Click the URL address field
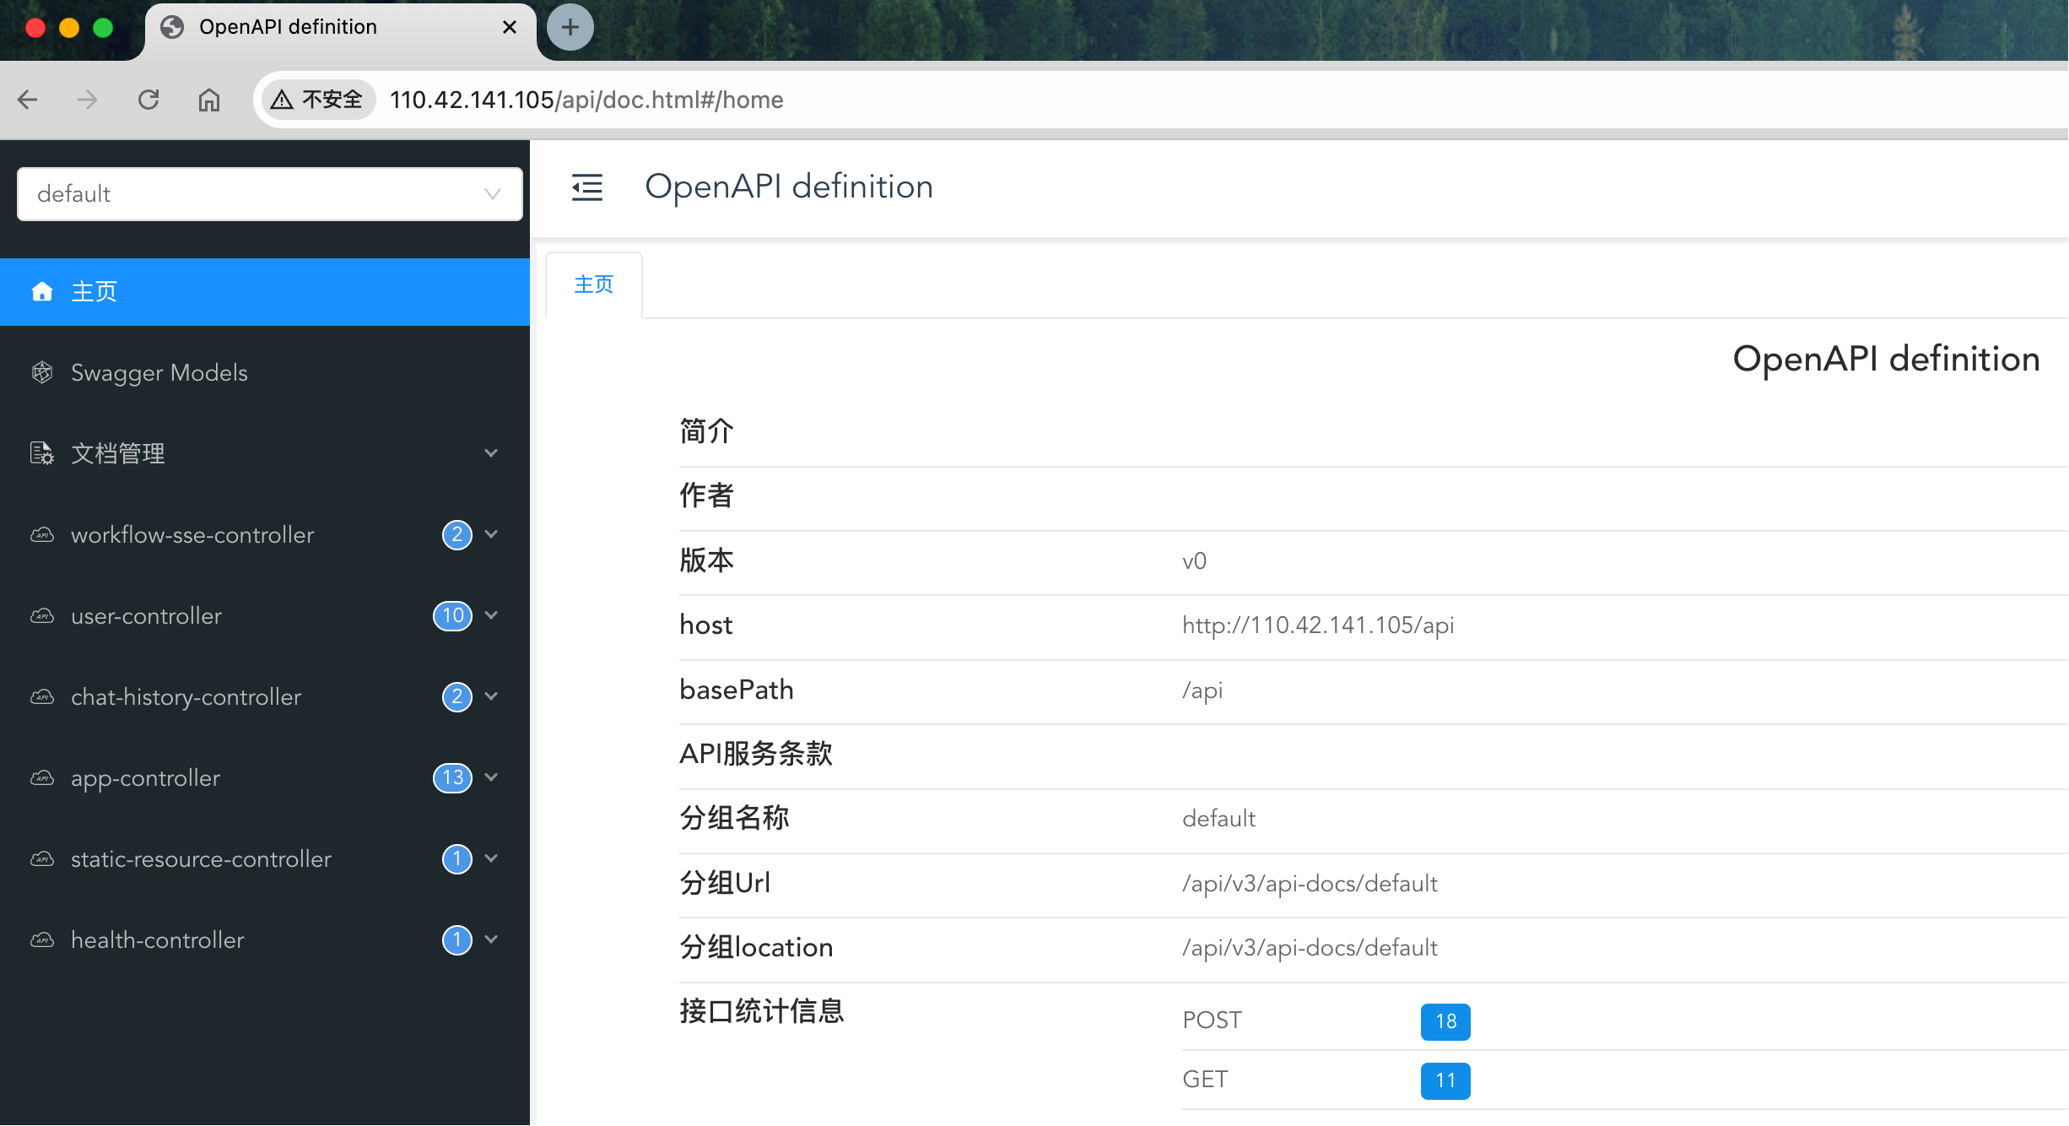2069x1126 pixels. click(1013, 100)
